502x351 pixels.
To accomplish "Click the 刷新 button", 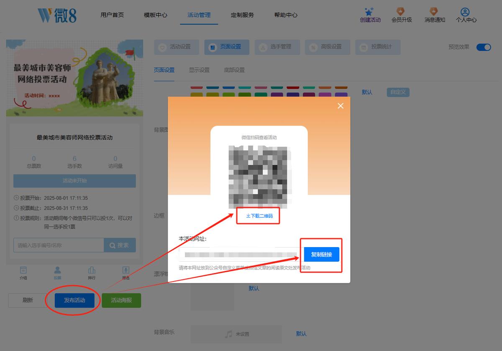I will [28, 300].
